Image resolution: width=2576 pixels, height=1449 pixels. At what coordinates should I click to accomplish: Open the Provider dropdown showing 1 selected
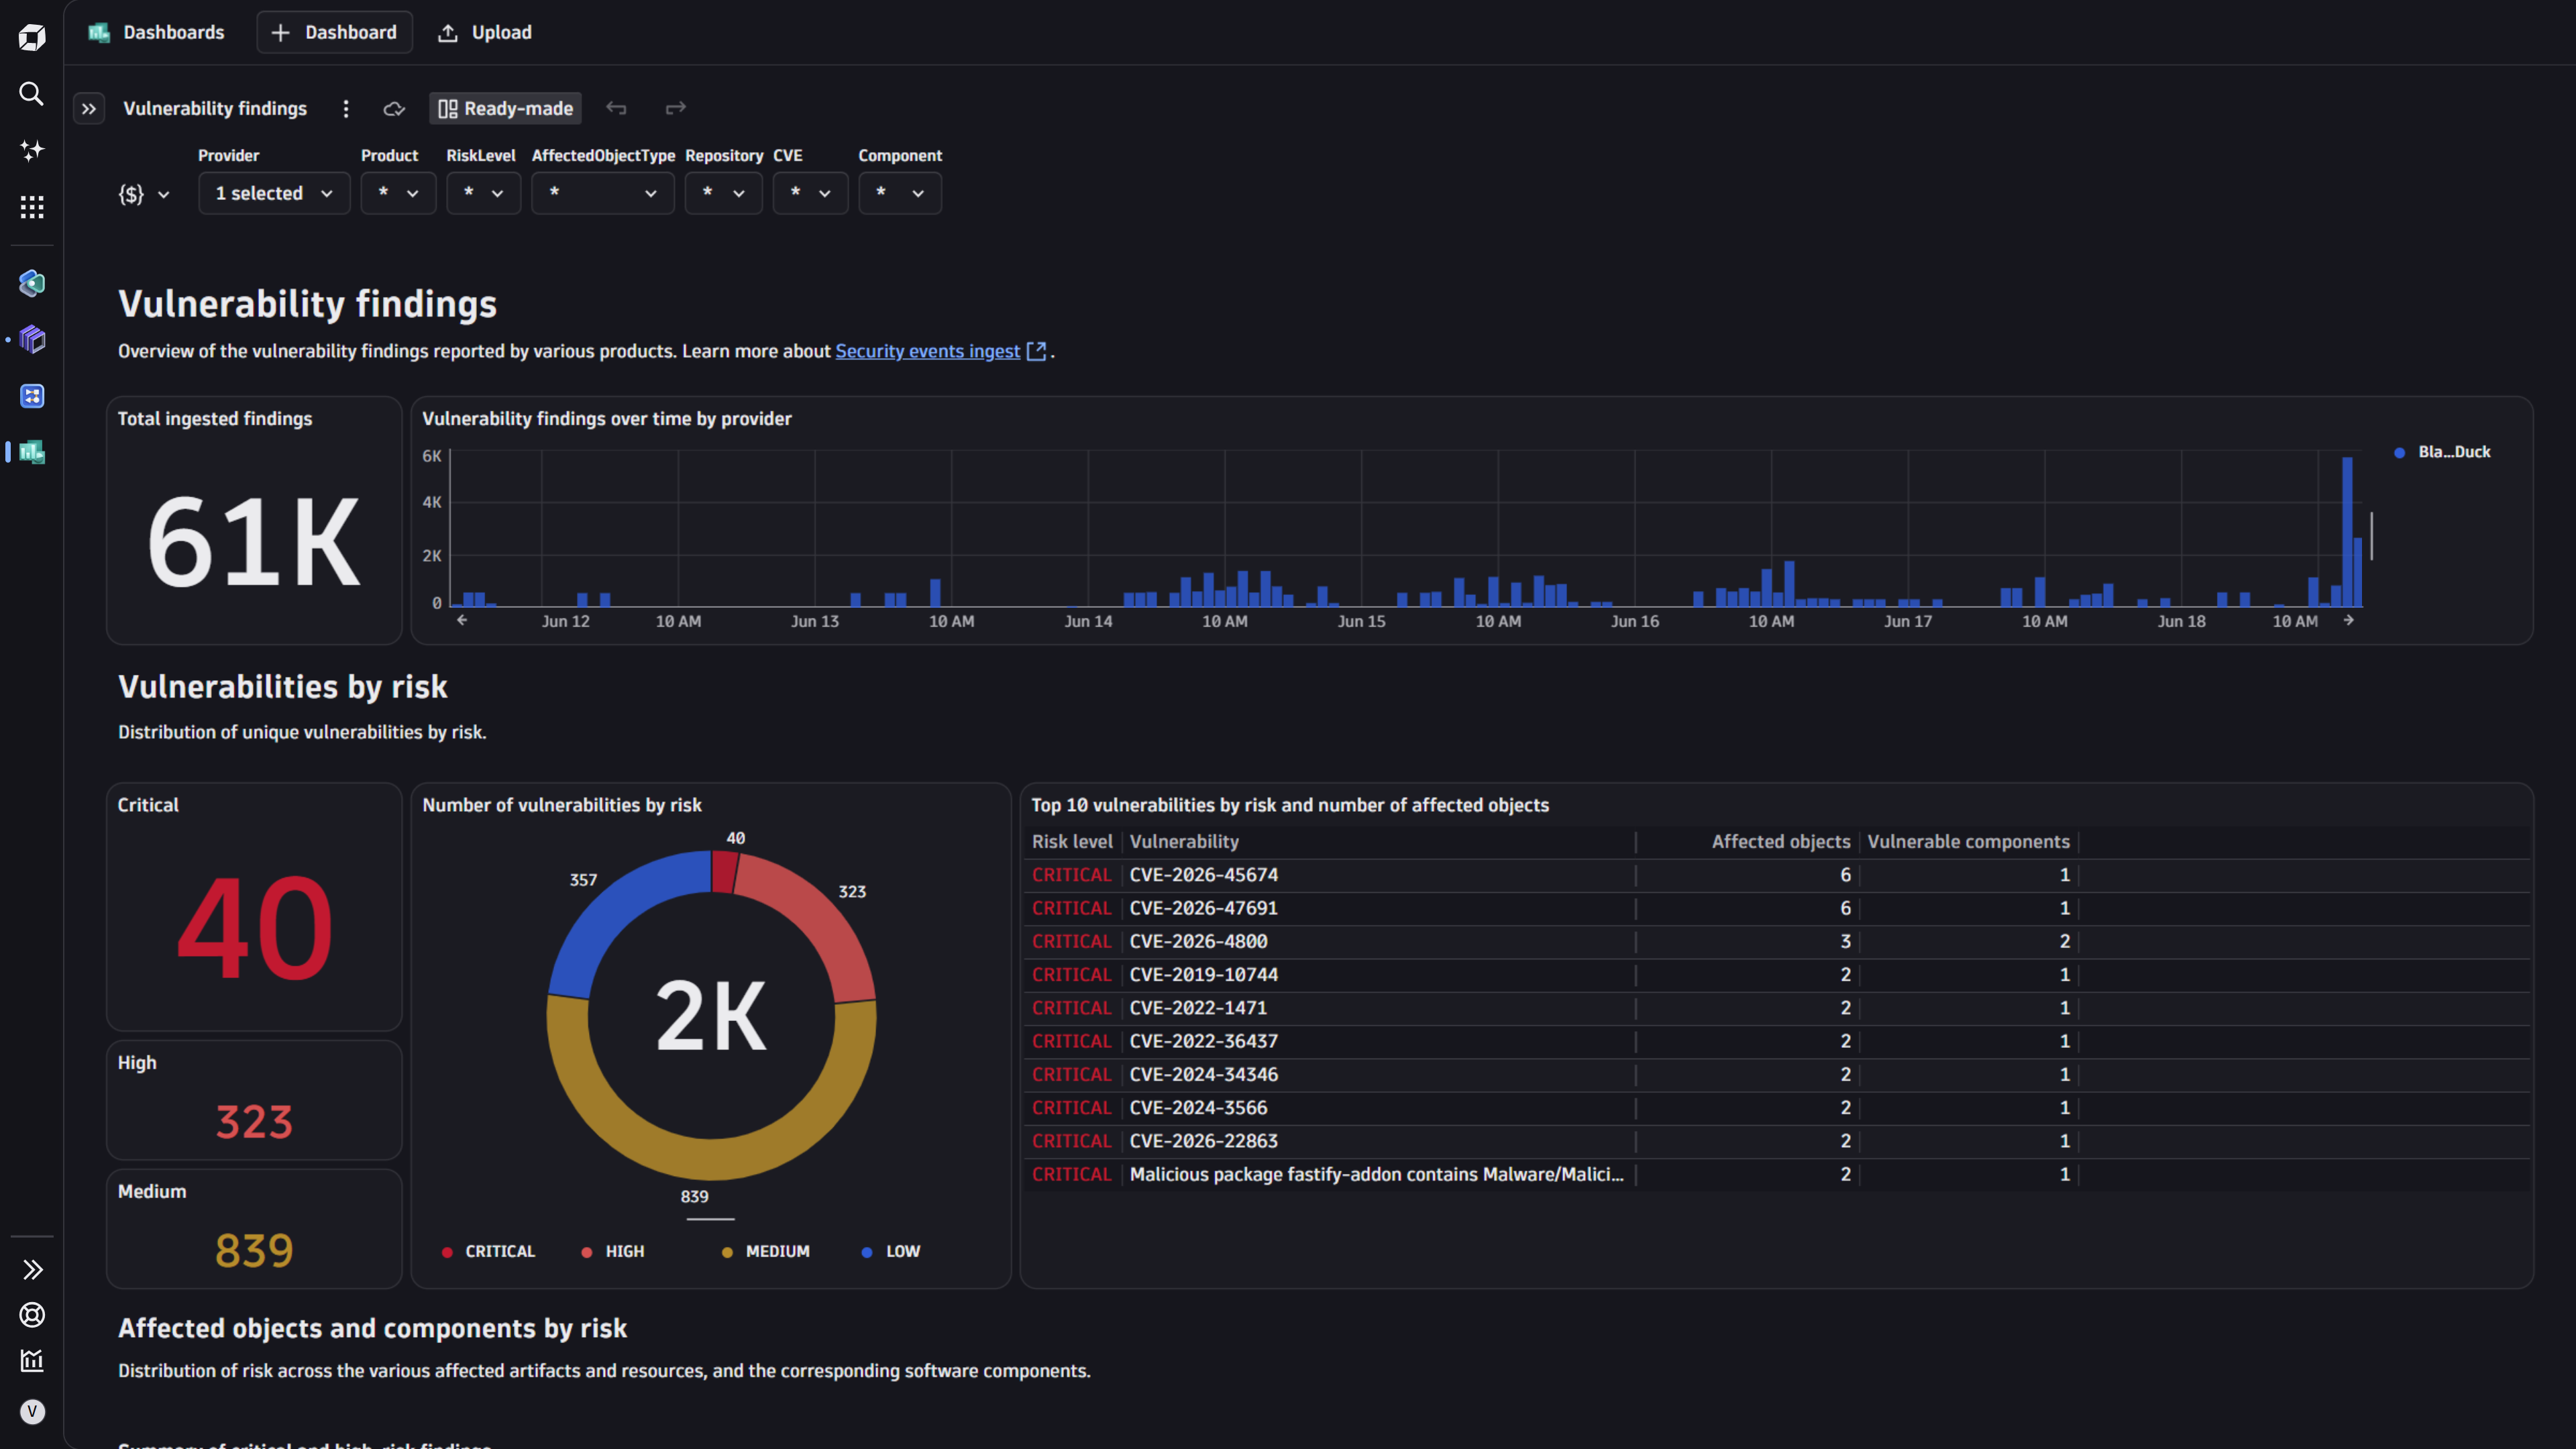[274, 193]
